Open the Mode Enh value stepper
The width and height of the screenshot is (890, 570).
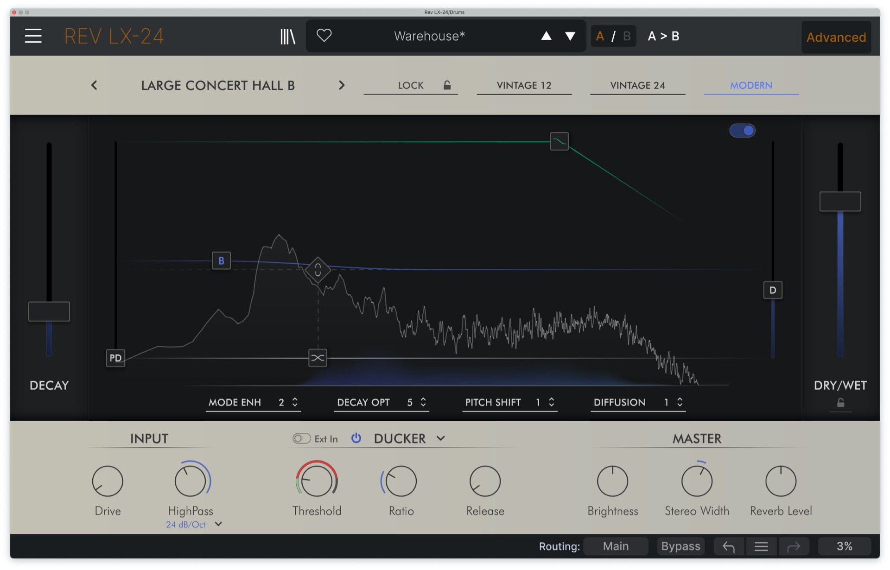[x=295, y=402]
